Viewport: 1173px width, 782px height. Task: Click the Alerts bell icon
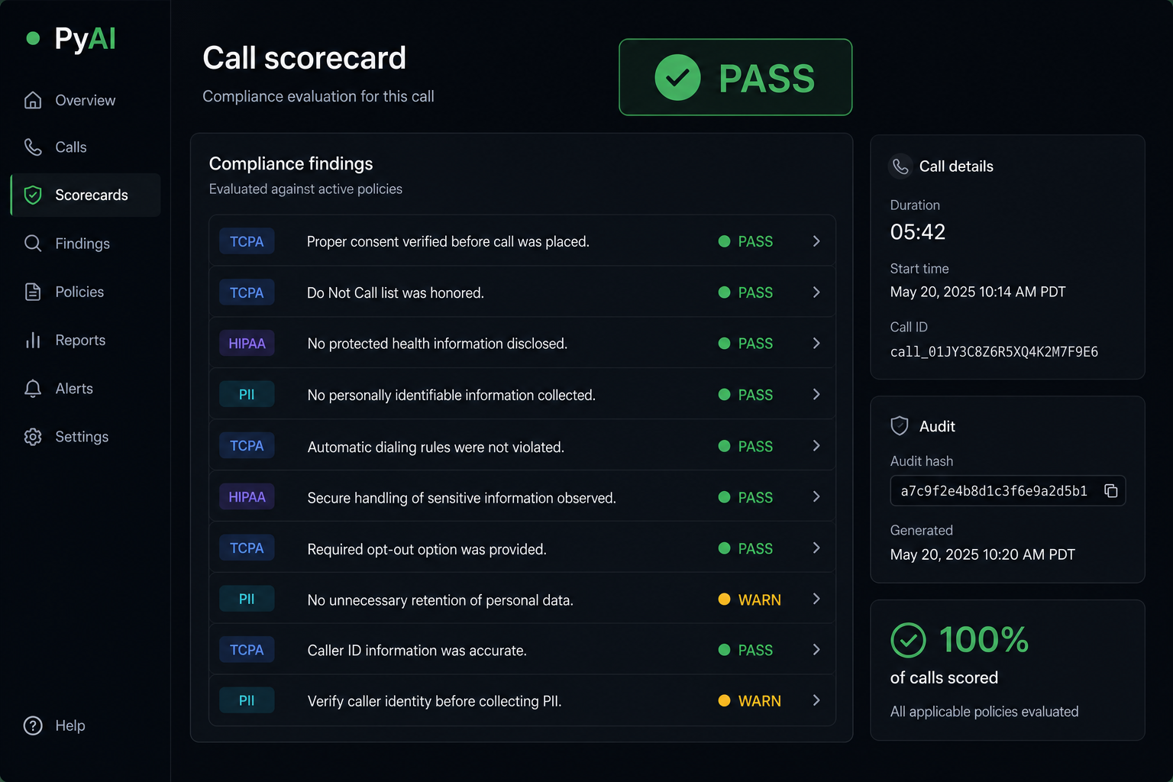[x=33, y=388]
